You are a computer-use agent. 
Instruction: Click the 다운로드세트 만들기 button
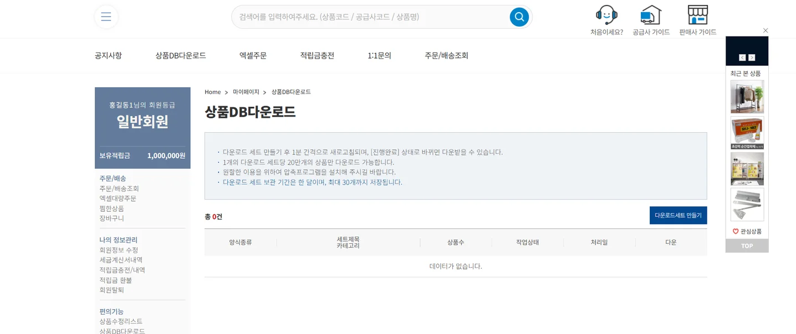pyautogui.click(x=678, y=215)
